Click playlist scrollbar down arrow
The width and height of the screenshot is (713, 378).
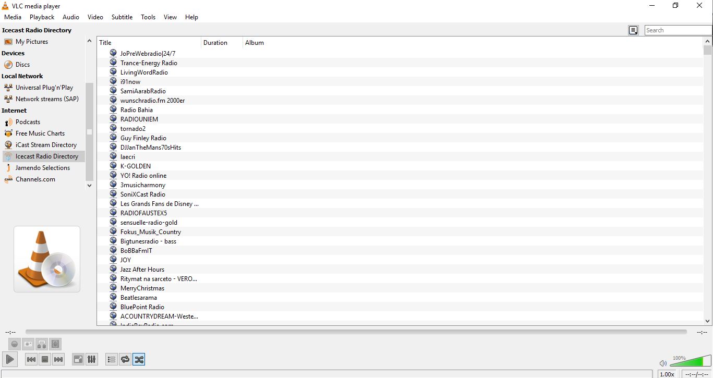tap(708, 321)
